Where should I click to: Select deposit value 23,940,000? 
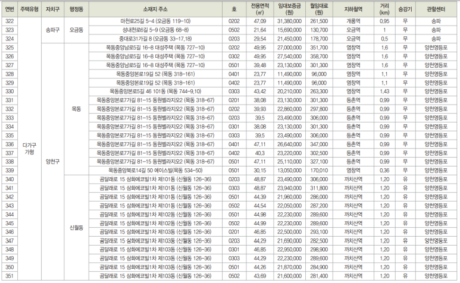coord(290,188)
